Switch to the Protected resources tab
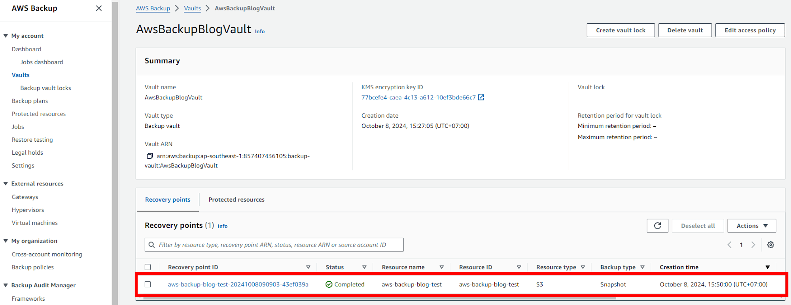 click(x=237, y=200)
